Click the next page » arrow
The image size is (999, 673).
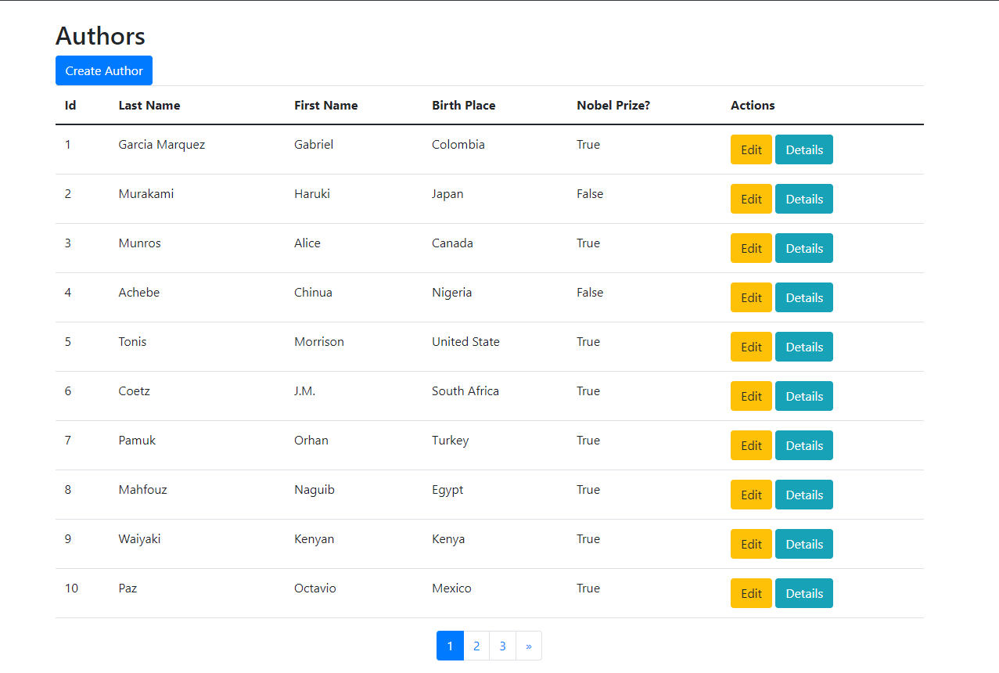pyautogui.click(x=529, y=646)
